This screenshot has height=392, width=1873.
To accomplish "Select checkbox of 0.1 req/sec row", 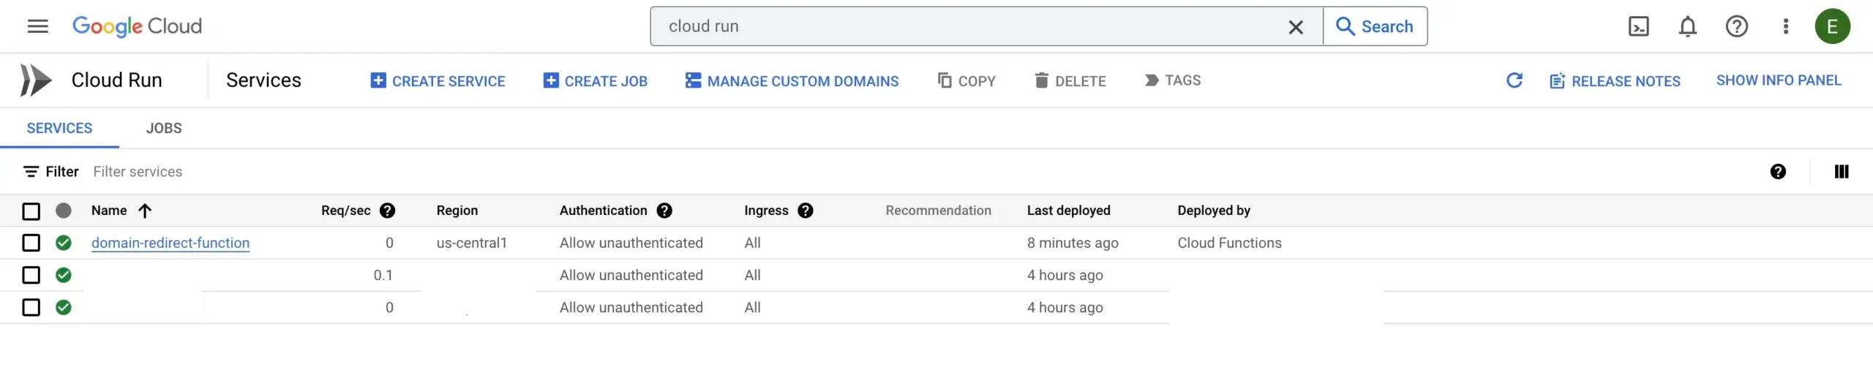I will [31, 275].
